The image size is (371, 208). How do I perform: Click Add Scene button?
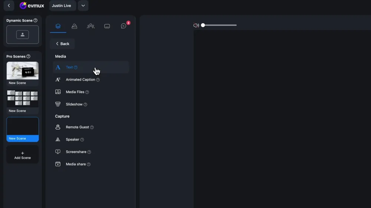click(x=23, y=155)
